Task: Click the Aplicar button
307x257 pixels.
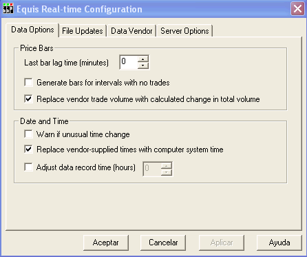Action: coord(222,243)
